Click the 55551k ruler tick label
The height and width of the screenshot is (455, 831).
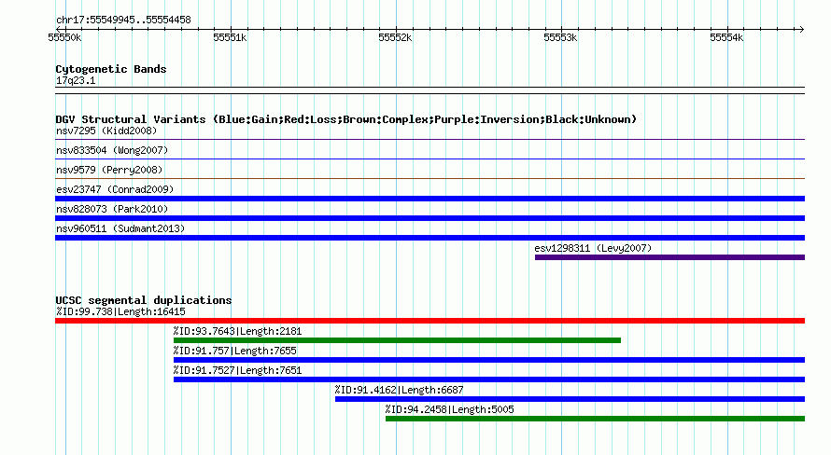[x=230, y=37]
